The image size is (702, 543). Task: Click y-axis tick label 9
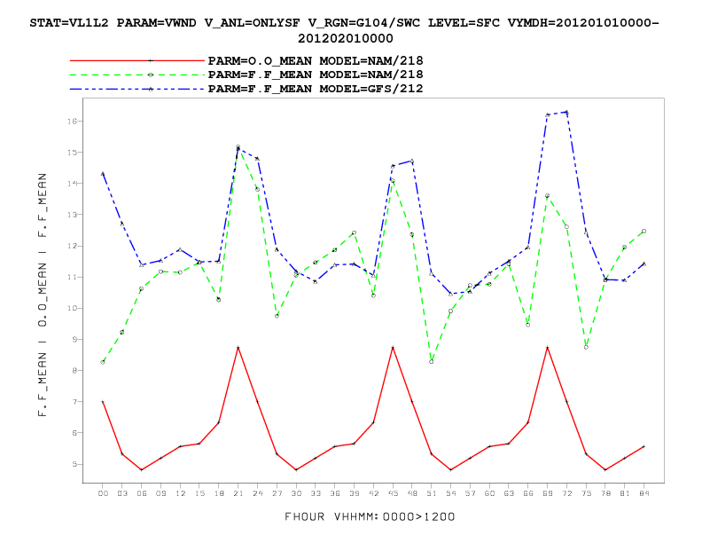(x=74, y=339)
